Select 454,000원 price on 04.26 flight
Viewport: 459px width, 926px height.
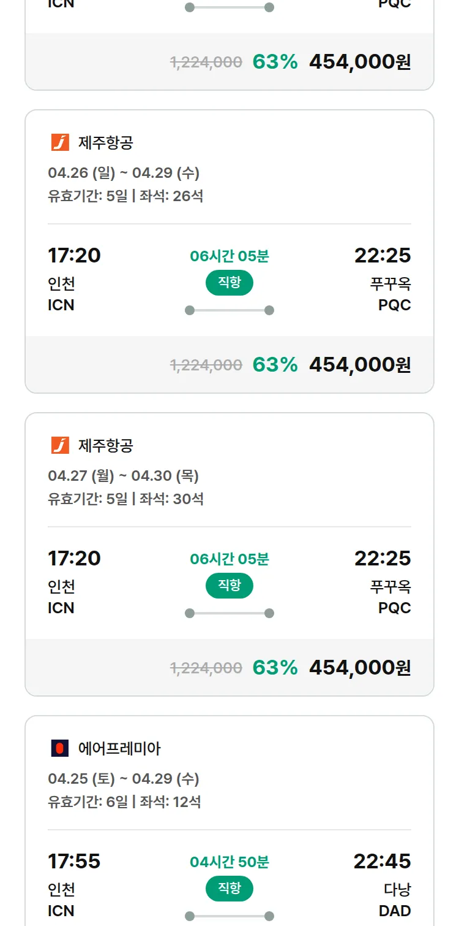click(360, 365)
